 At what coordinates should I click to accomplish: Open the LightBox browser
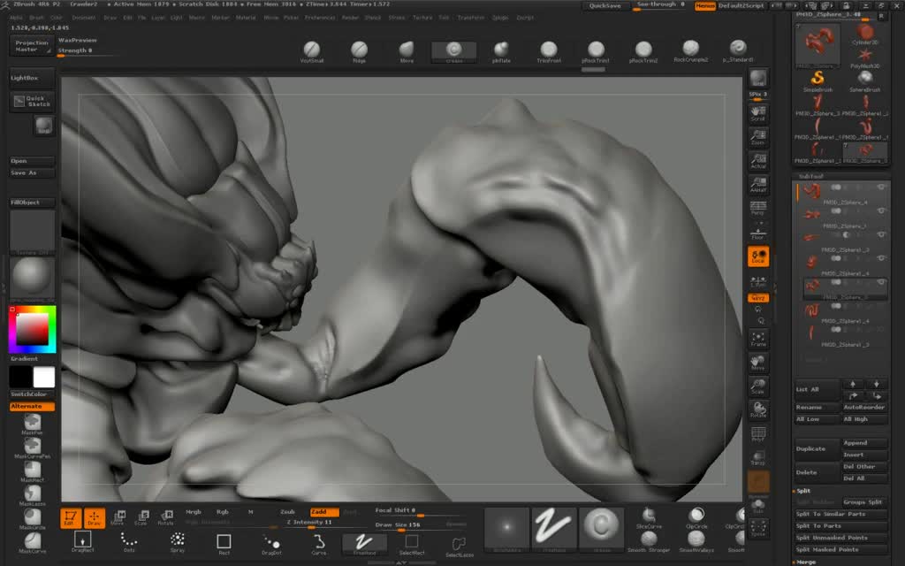click(33, 78)
